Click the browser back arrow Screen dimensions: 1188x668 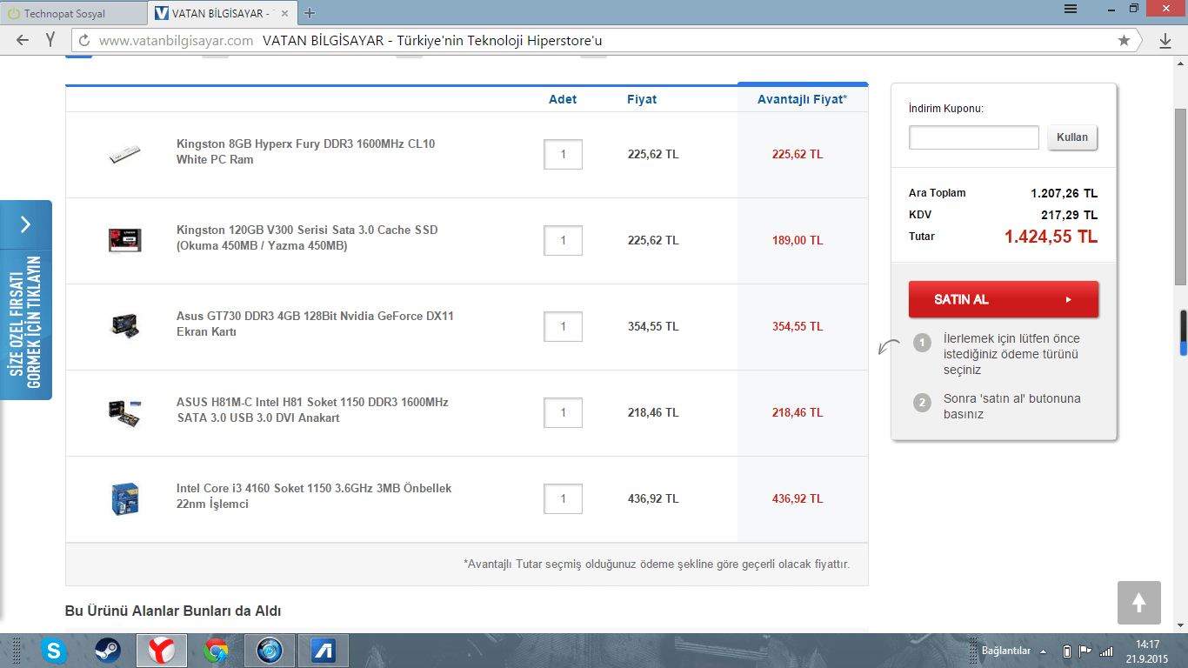coord(23,40)
